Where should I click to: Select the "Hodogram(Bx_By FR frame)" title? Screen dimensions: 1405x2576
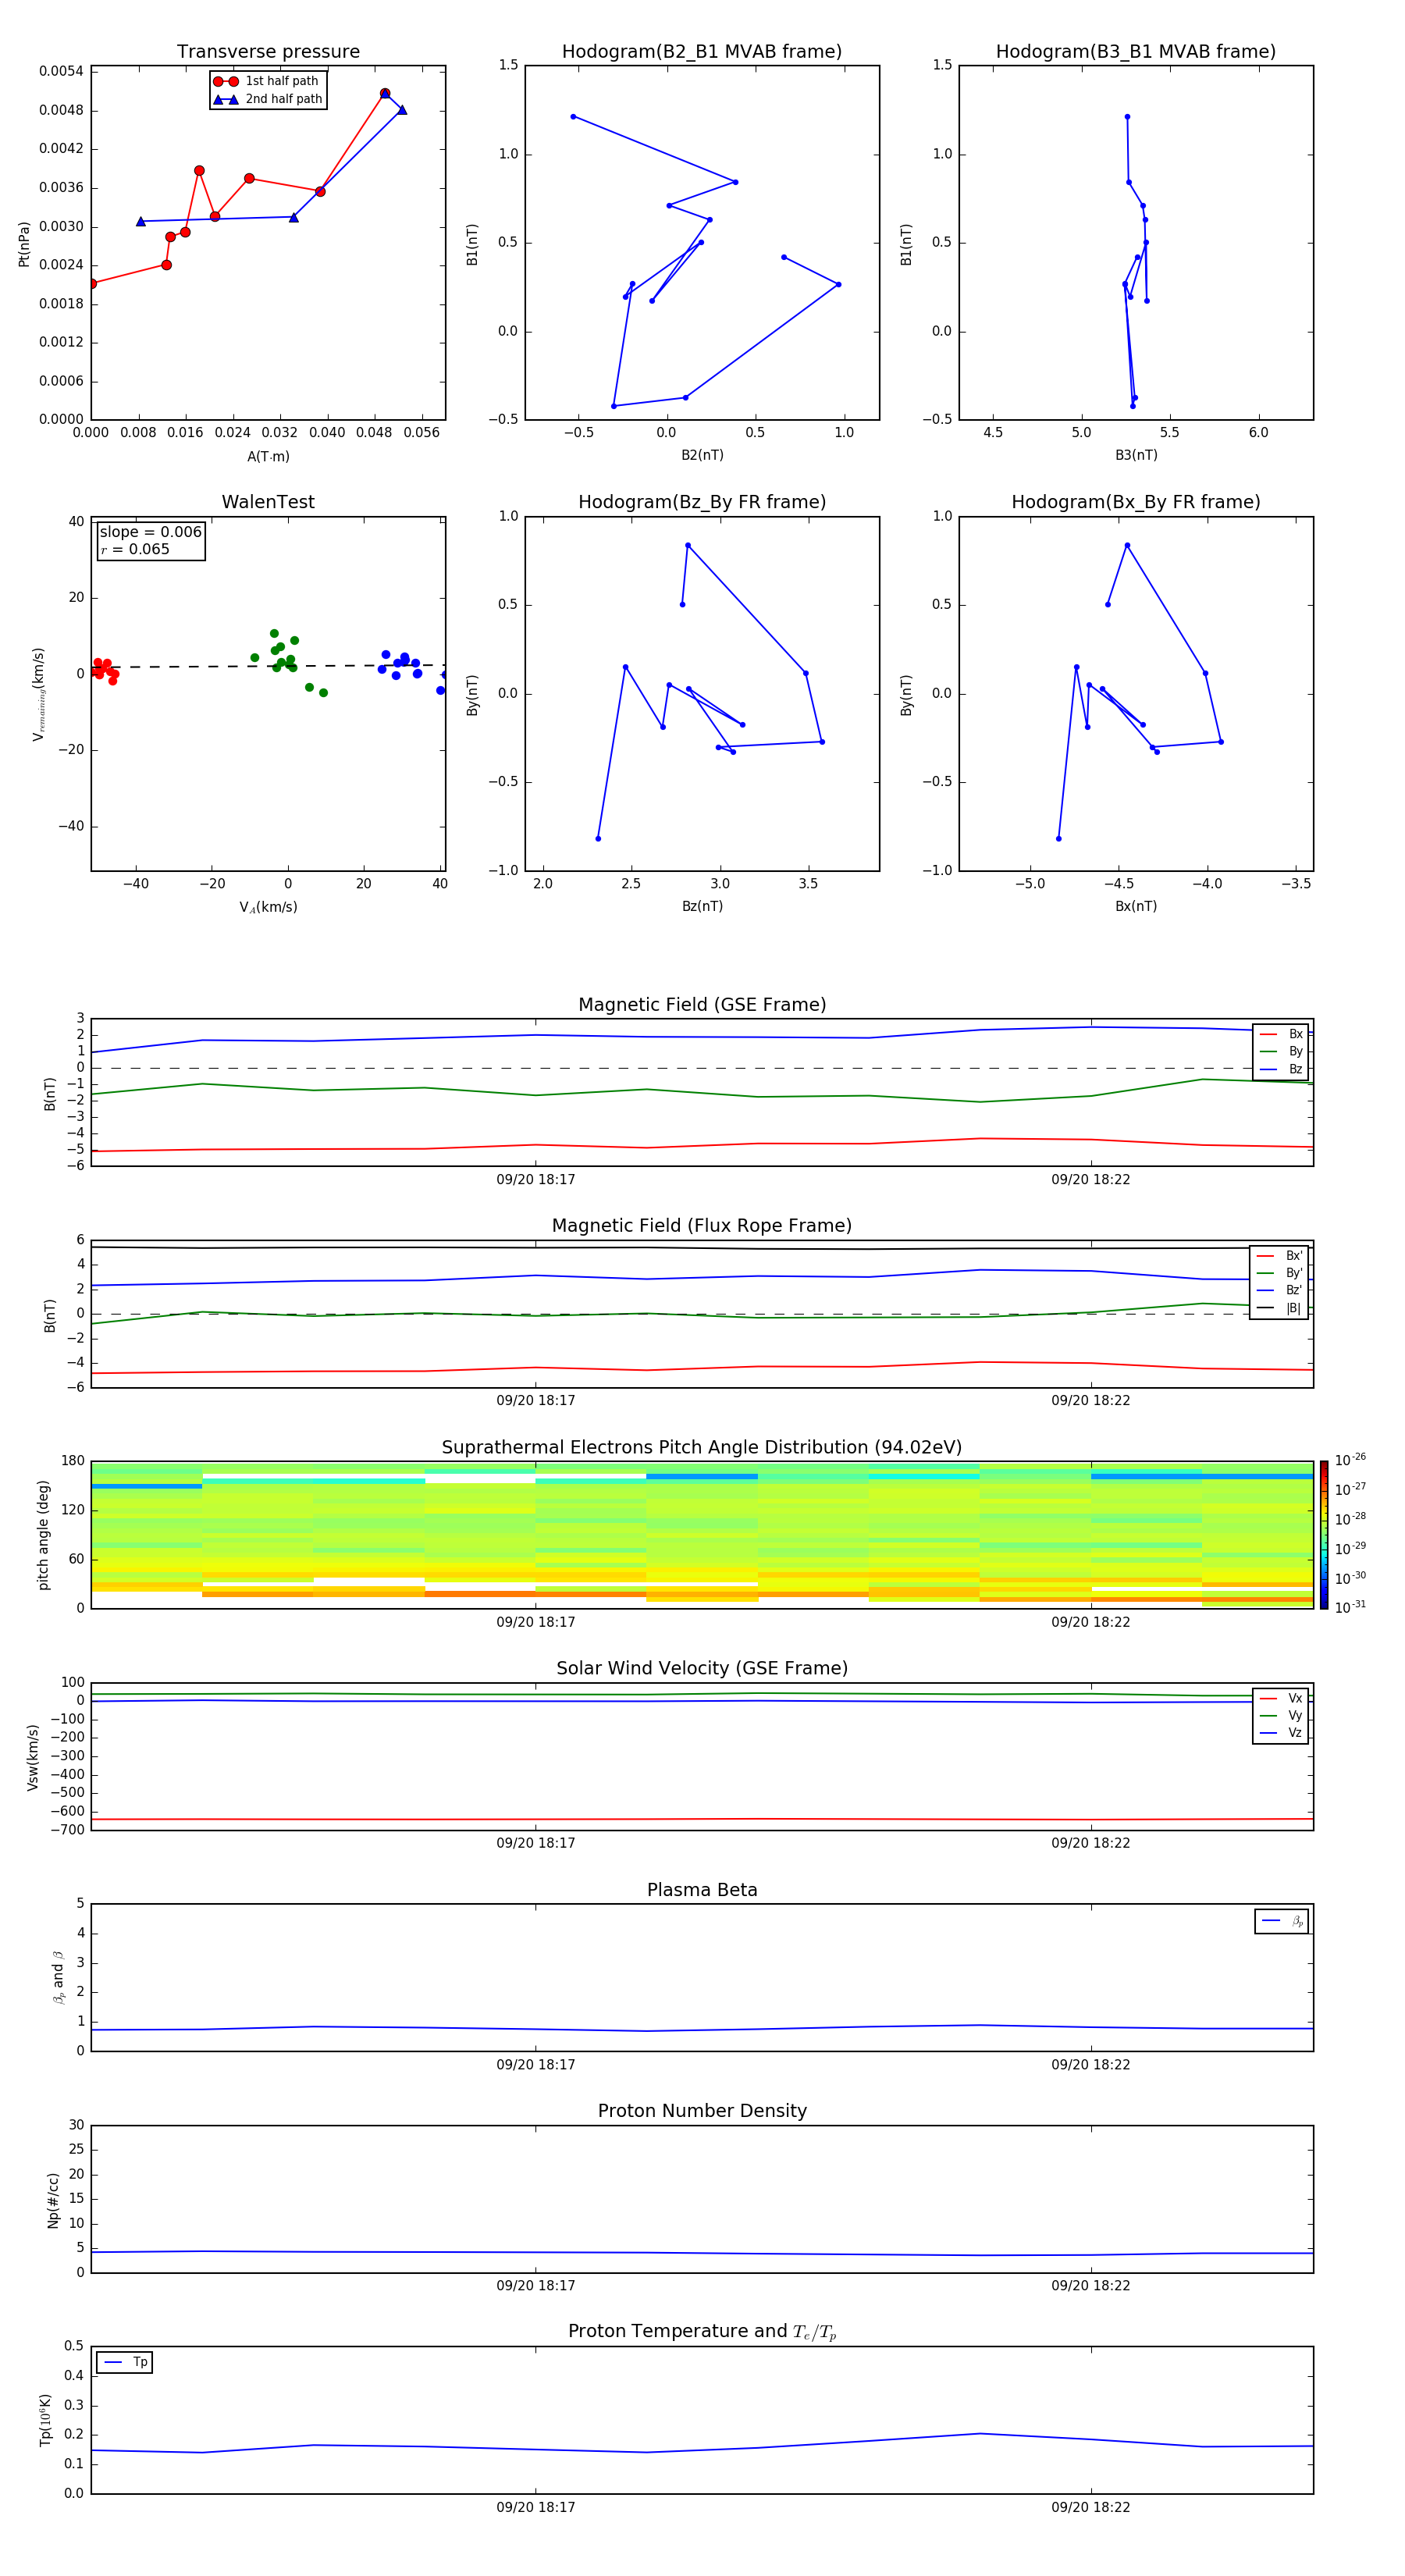[x=1136, y=502]
